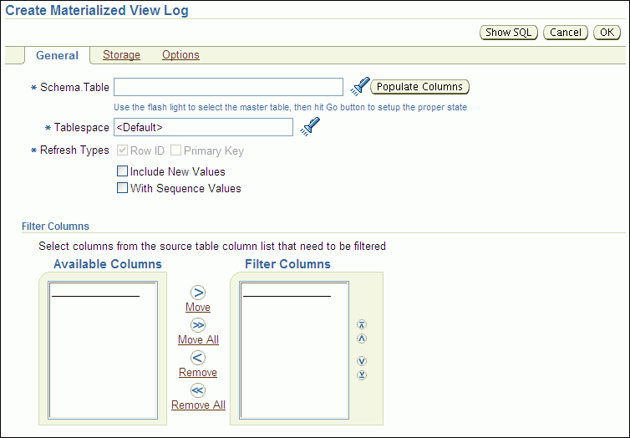Click the single-arrow Move icon
This screenshot has height=438, width=630.
(198, 293)
